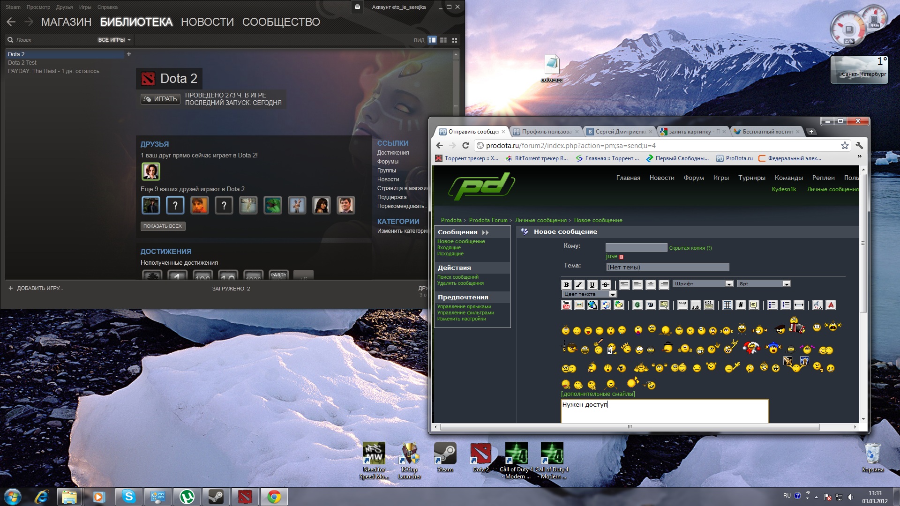Bookmark page with Chrome star icon

(845, 146)
